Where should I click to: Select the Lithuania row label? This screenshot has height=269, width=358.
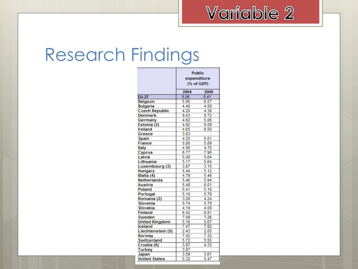tap(147, 162)
